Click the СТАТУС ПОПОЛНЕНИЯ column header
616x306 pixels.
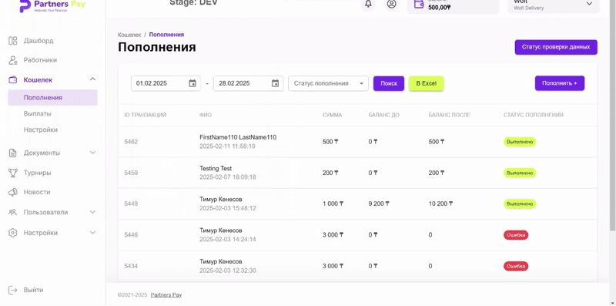pyautogui.click(x=534, y=116)
